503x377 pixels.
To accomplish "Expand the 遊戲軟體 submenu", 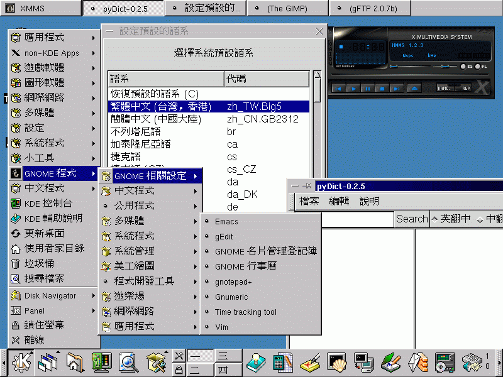I will pos(53,68).
